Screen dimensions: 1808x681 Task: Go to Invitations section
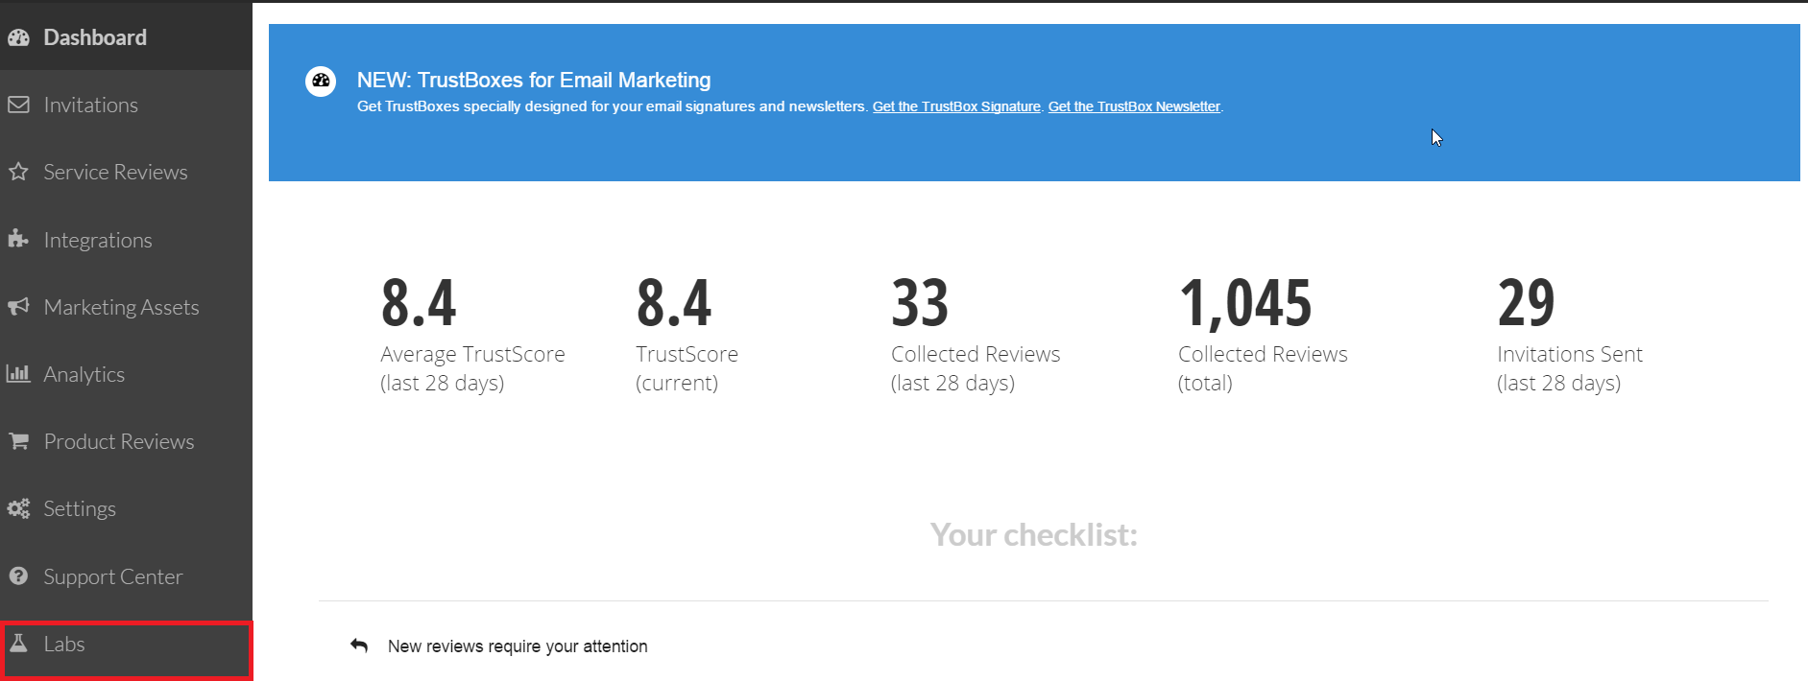pyautogui.click(x=126, y=105)
